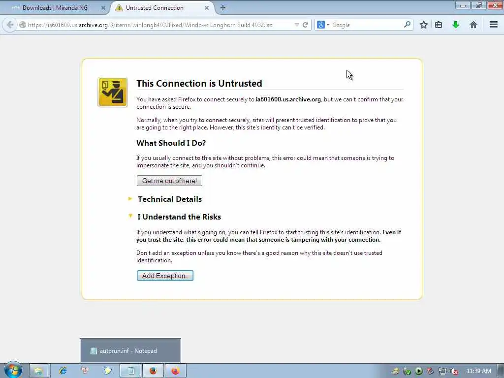The width and height of the screenshot is (504, 378).
Task: Click the back arrow navigation button
Action: coord(10,25)
